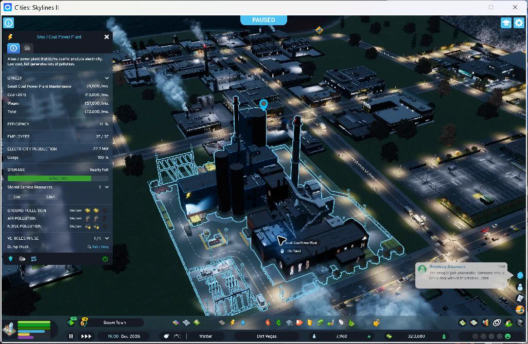Image resolution: width=528 pixels, height=344 pixels.
Task: Click the blue map pin above power plant
Action: pyautogui.click(x=263, y=104)
